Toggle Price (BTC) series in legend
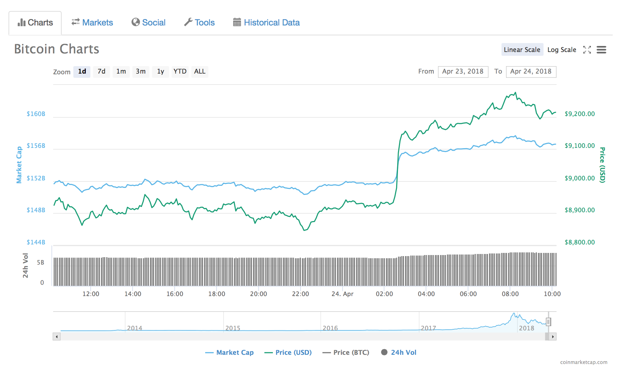The width and height of the screenshot is (618, 370). (346, 352)
